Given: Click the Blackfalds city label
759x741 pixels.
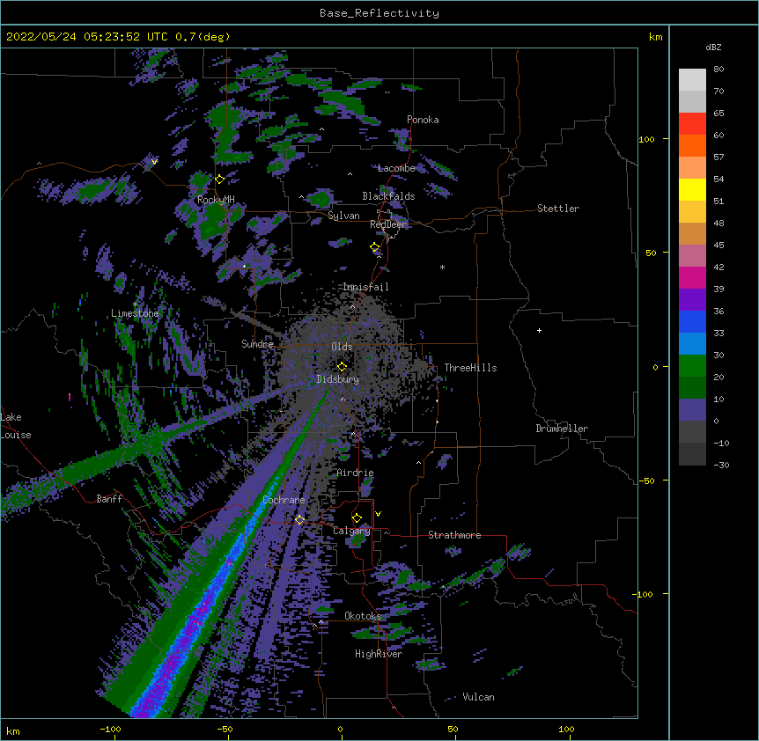Looking at the screenshot, I should click(388, 196).
